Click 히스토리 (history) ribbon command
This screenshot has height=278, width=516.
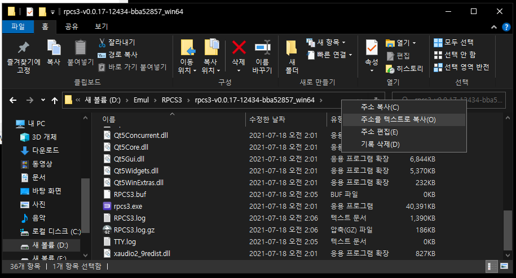[x=404, y=69]
